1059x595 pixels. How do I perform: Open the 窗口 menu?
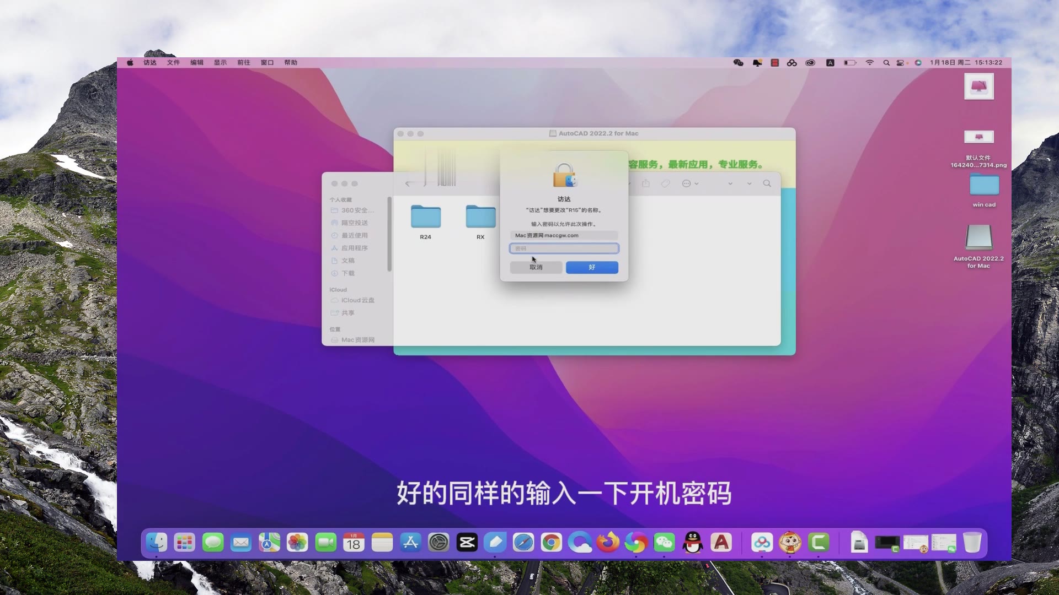(x=267, y=63)
